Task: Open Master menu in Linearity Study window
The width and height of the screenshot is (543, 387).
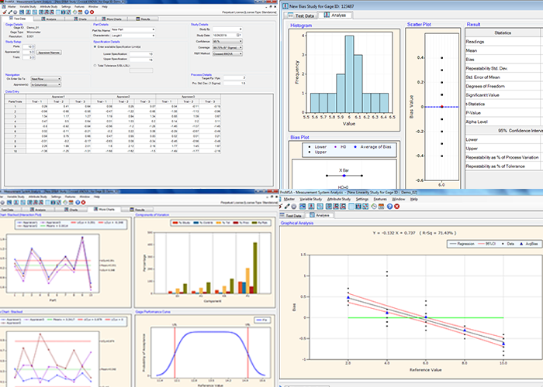Action: tap(289, 199)
